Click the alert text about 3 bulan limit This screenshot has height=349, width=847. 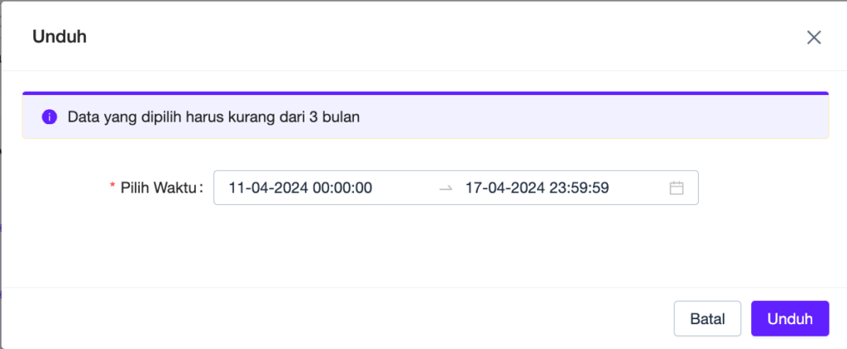coord(213,117)
